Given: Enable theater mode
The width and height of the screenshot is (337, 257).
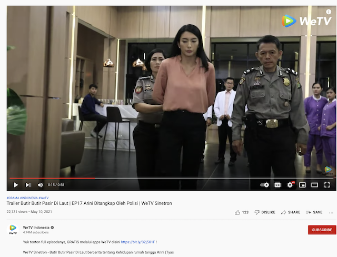Looking at the screenshot, I should tap(315, 185).
